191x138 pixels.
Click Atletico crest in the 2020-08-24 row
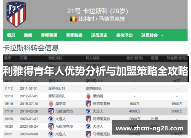tap(51, 127)
